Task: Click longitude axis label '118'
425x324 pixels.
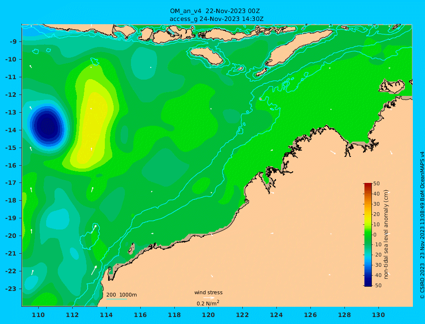Action: 174,315
